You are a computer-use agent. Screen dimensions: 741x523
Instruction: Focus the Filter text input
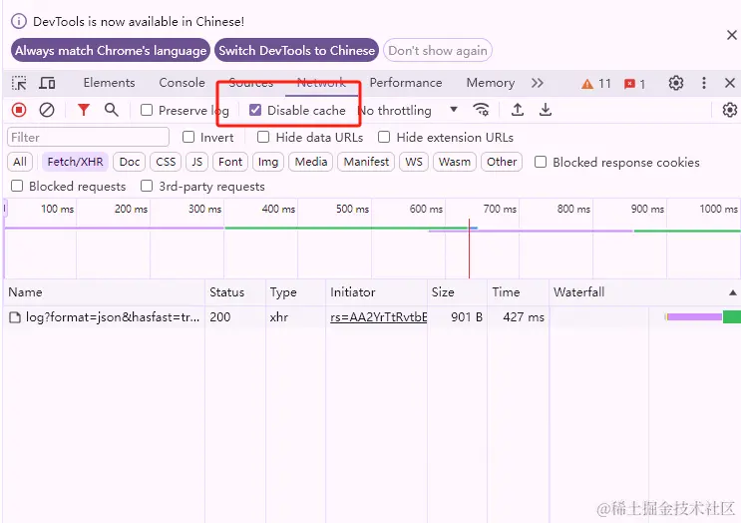tap(89, 137)
